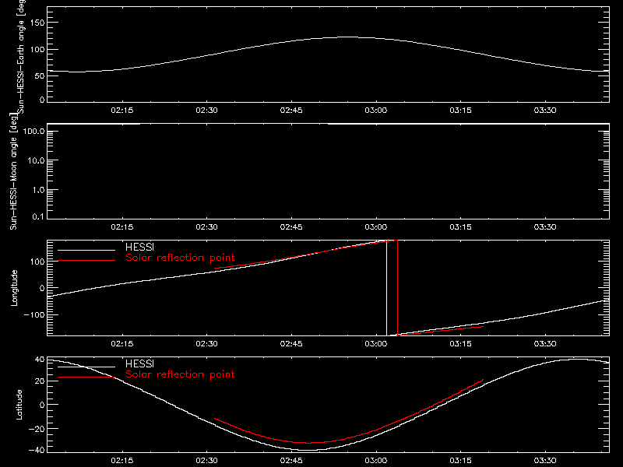Select the 02:30 time label under Latitude plot
623x467 pixels.
tap(206, 460)
